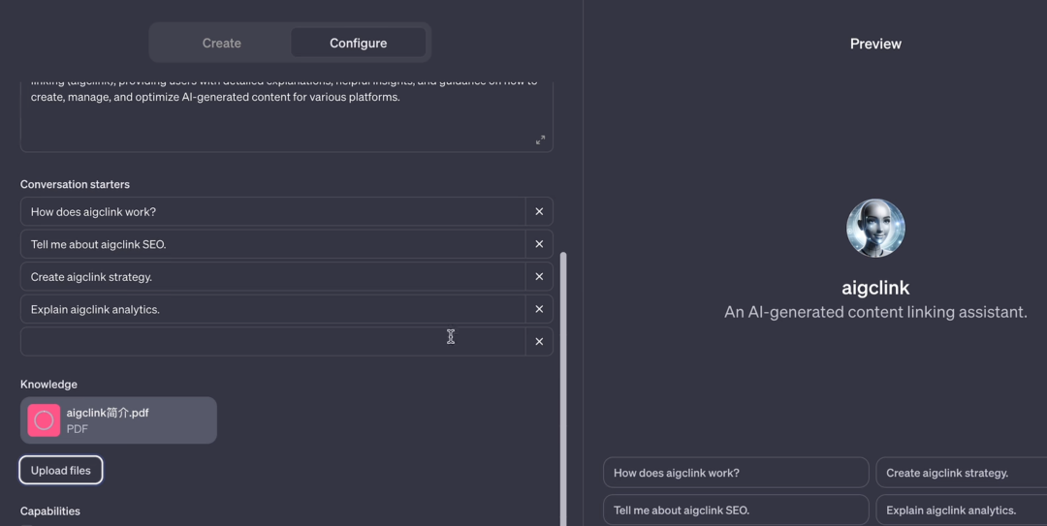
Task: Click the pink PDF file icon
Action: point(44,420)
